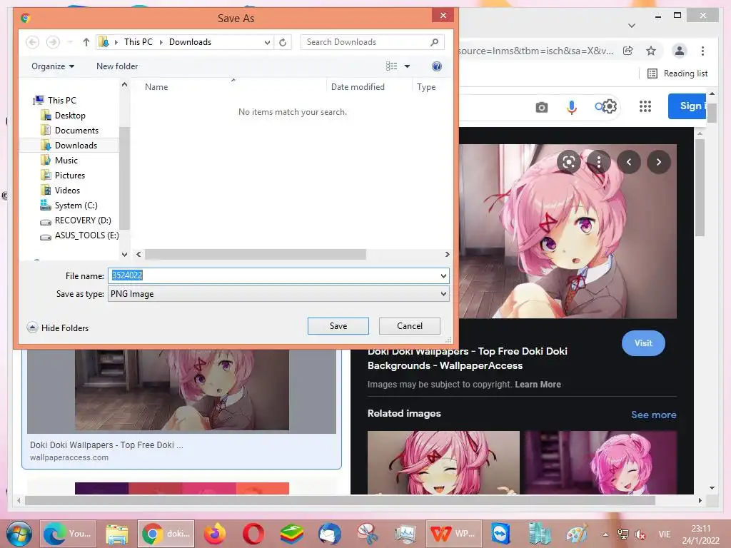Sort by Date modified column header

click(x=358, y=86)
